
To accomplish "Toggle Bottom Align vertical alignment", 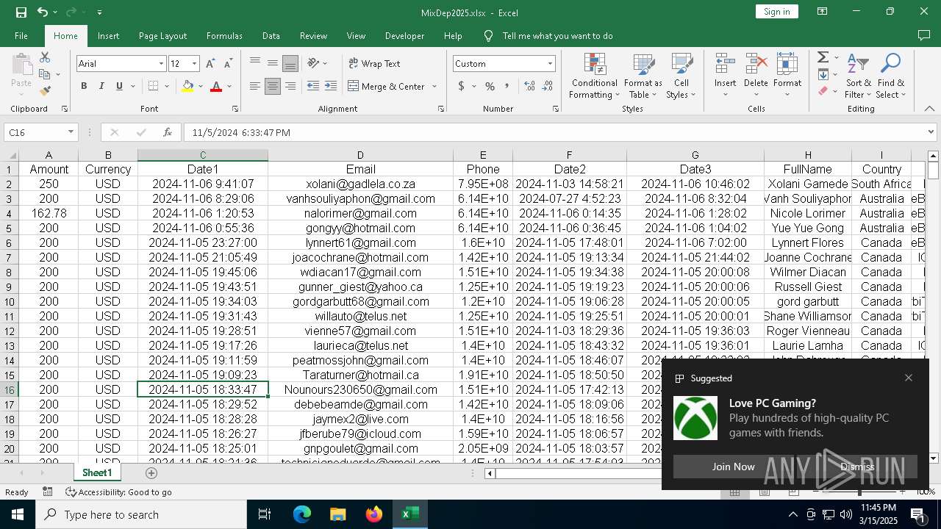I will point(290,63).
